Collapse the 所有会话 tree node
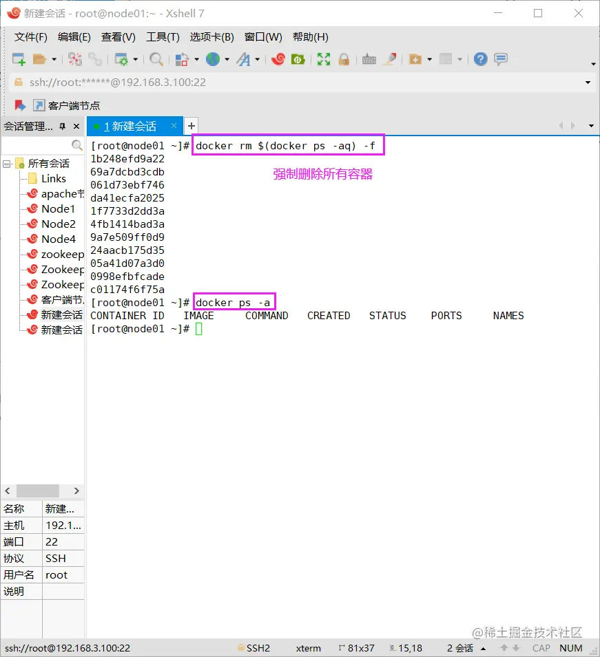The height and width of the screenshot is (657, 600). [x=7, y=164]
